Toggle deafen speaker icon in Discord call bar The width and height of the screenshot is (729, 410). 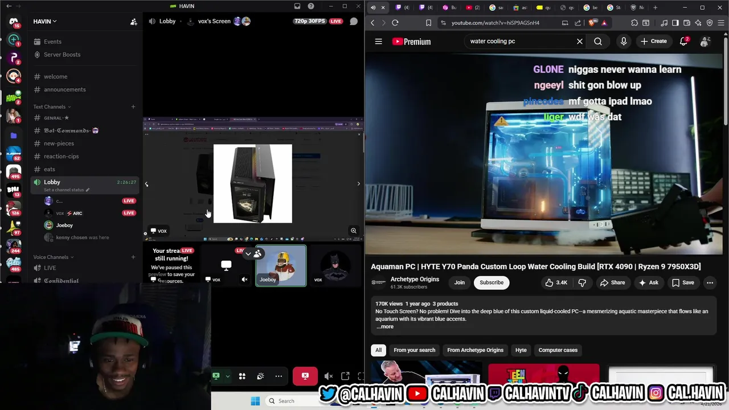(x=328, y=376)
